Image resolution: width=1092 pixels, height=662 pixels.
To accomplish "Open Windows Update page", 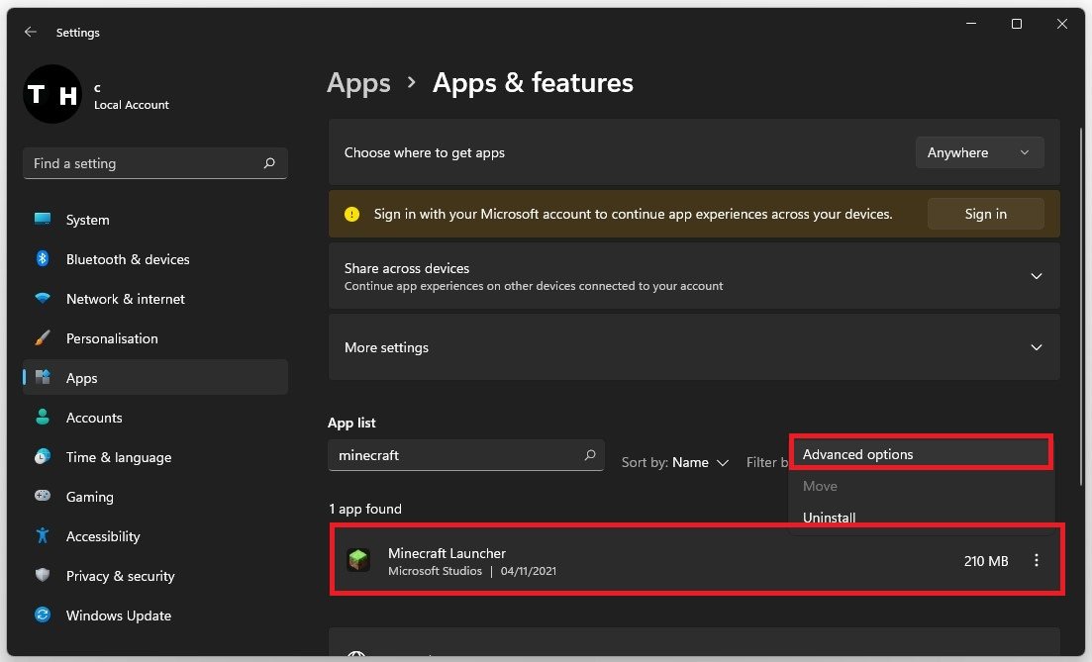I will [x=118, y=615].
